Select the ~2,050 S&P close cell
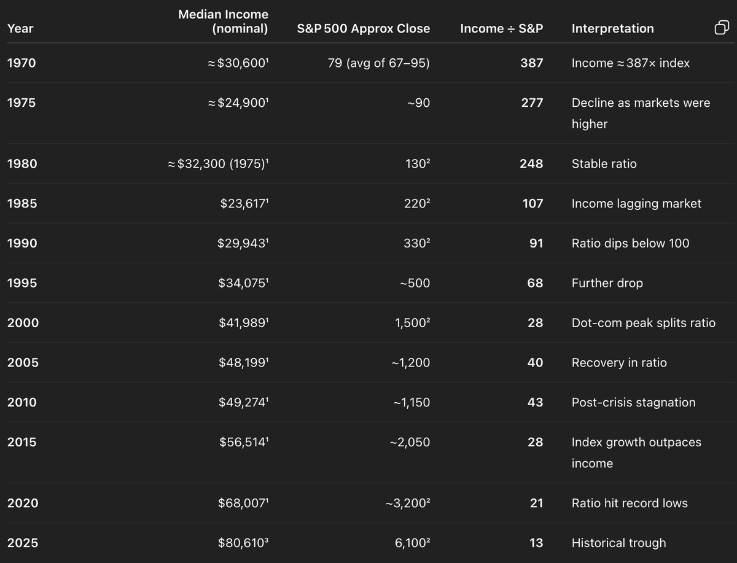 [x=410, y=442]
